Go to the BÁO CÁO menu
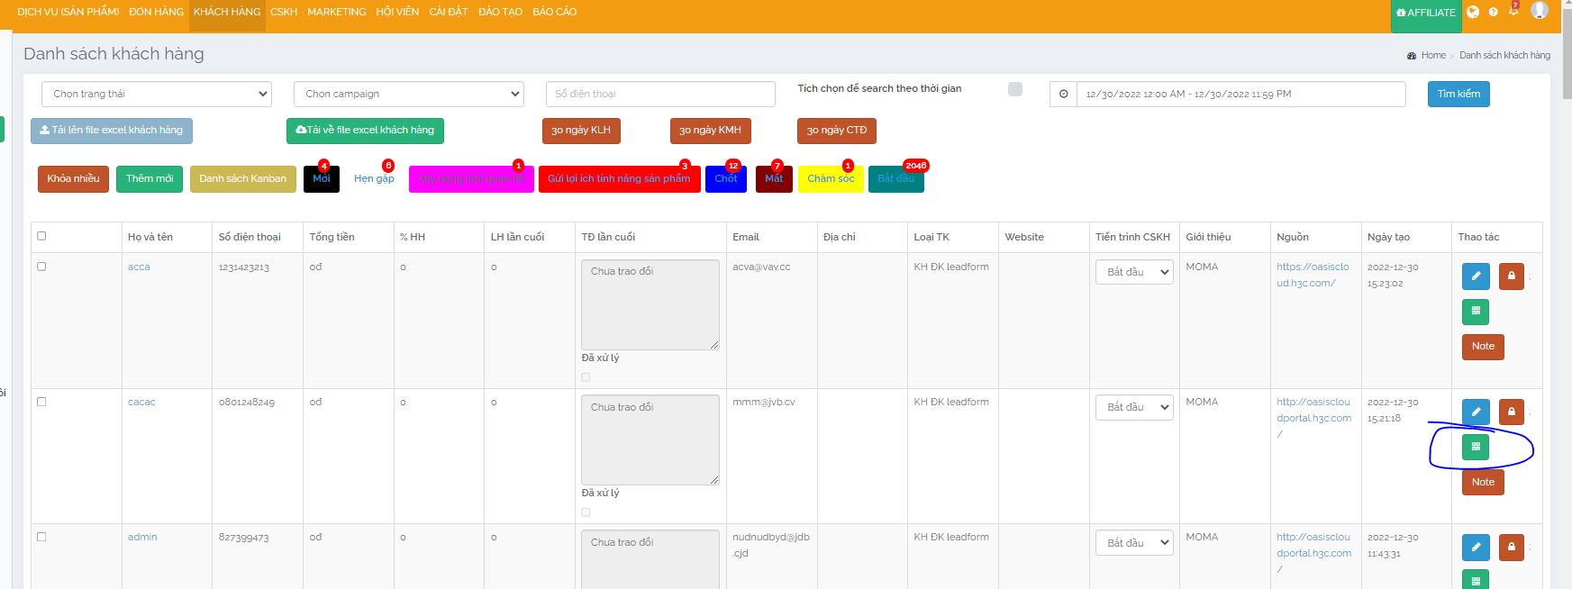1572x589 pixels. coord(554,12)
